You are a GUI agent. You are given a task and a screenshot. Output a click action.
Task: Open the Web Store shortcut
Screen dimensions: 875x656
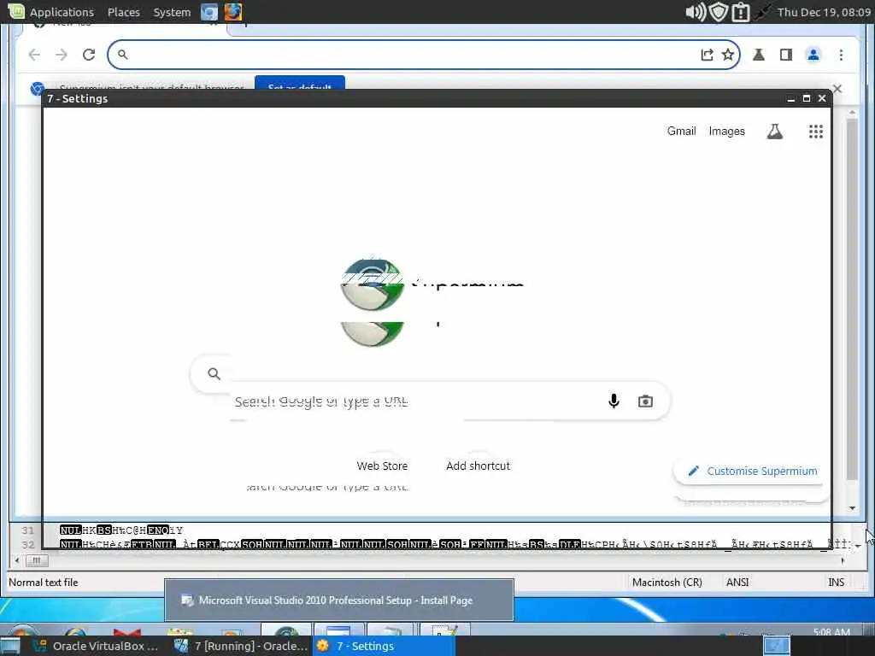tap(382, 466)
